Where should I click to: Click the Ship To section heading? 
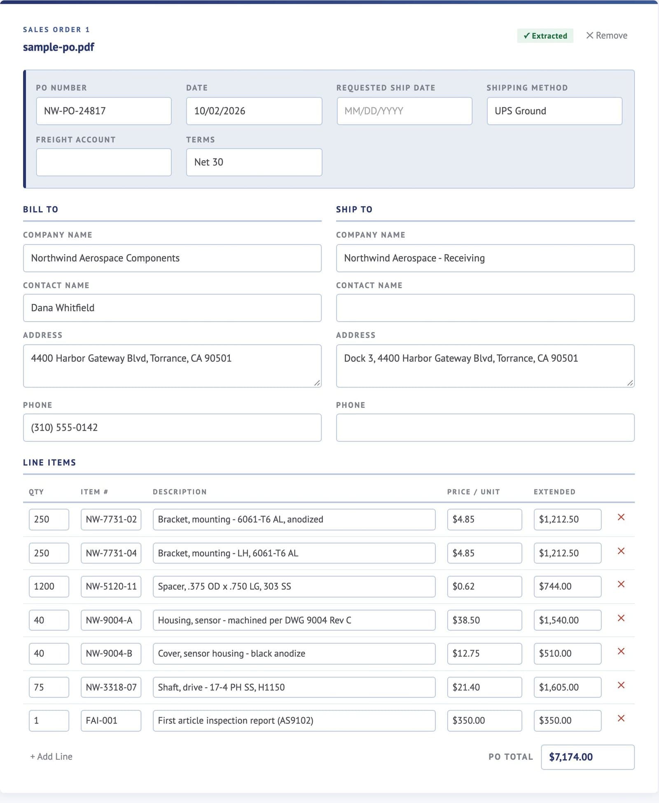354,209
